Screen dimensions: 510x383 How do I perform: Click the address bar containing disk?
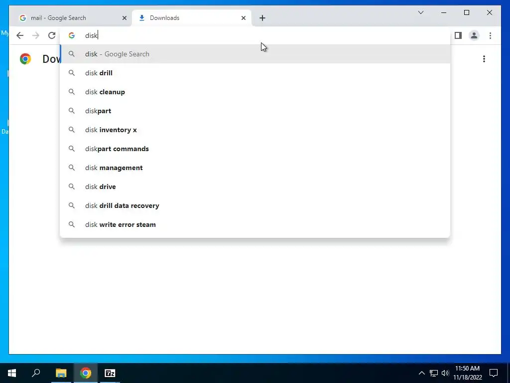255,35
